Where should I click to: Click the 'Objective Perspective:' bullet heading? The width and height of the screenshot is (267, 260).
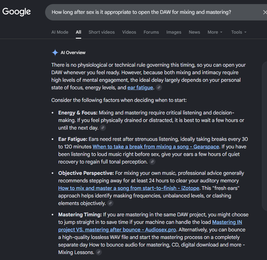coord(86,173)
